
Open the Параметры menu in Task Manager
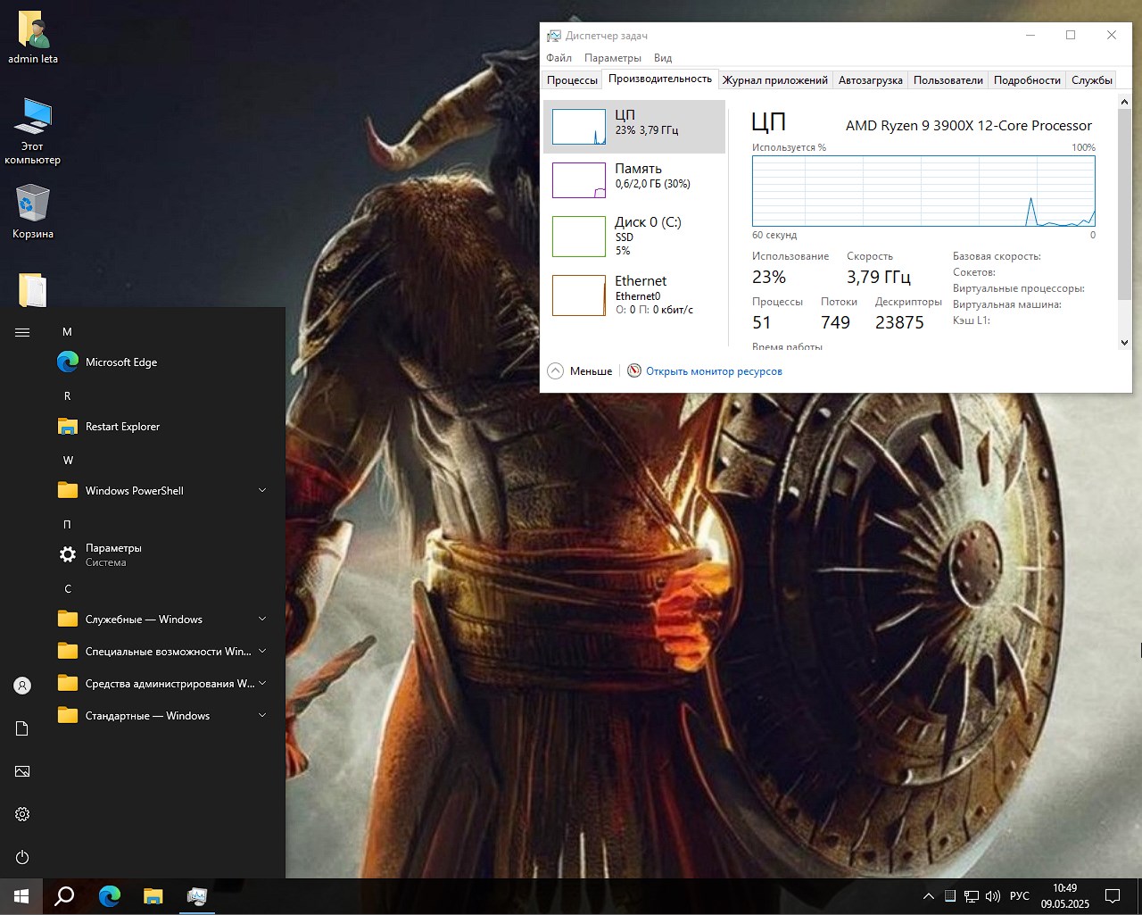click(612, 58)
